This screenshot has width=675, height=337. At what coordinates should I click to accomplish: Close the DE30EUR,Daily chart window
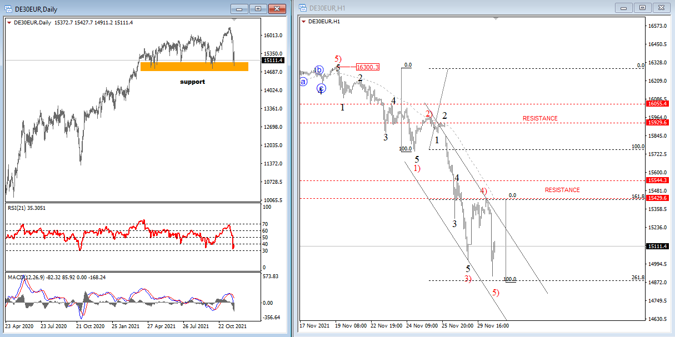(x=277, y=8)
